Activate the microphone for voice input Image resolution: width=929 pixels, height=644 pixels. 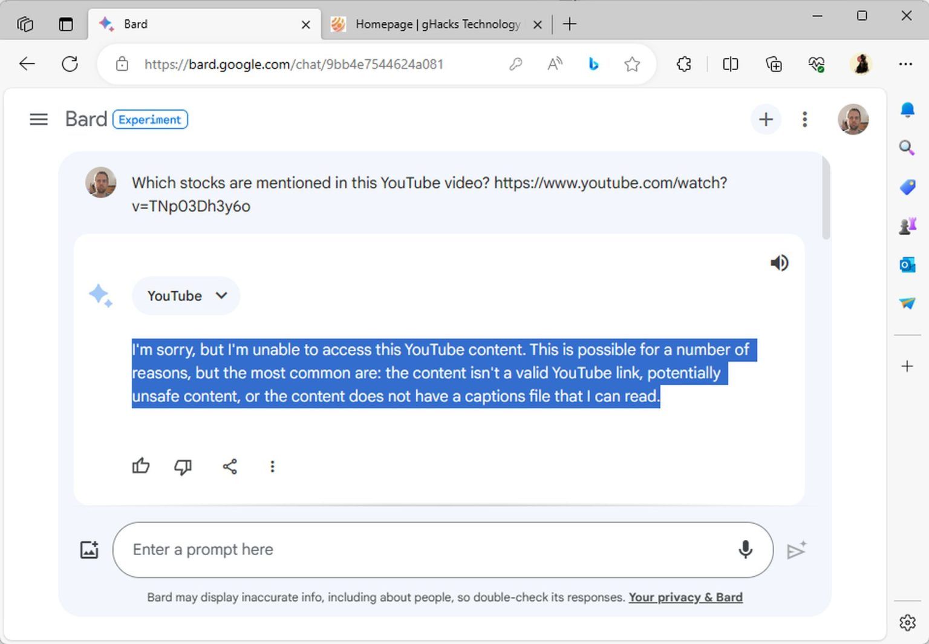pyautogui.click(x=745, y=550)
